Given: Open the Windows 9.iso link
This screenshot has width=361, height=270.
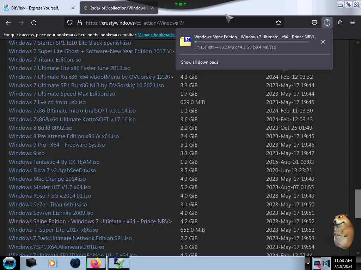Looking at the screenshot, I should 27,153.
